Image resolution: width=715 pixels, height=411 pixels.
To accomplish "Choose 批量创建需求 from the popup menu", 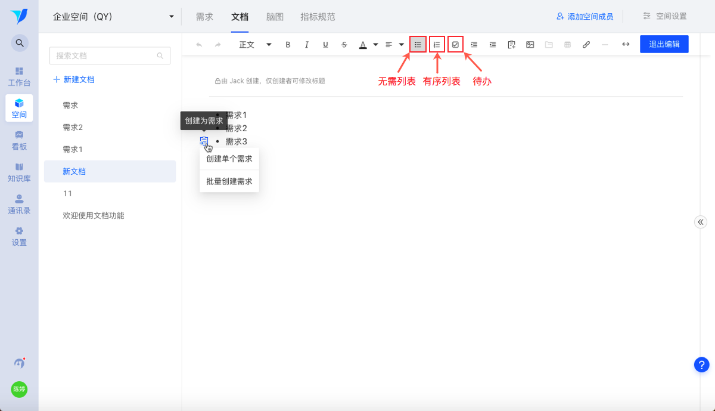I will click(x=229, y=181).
